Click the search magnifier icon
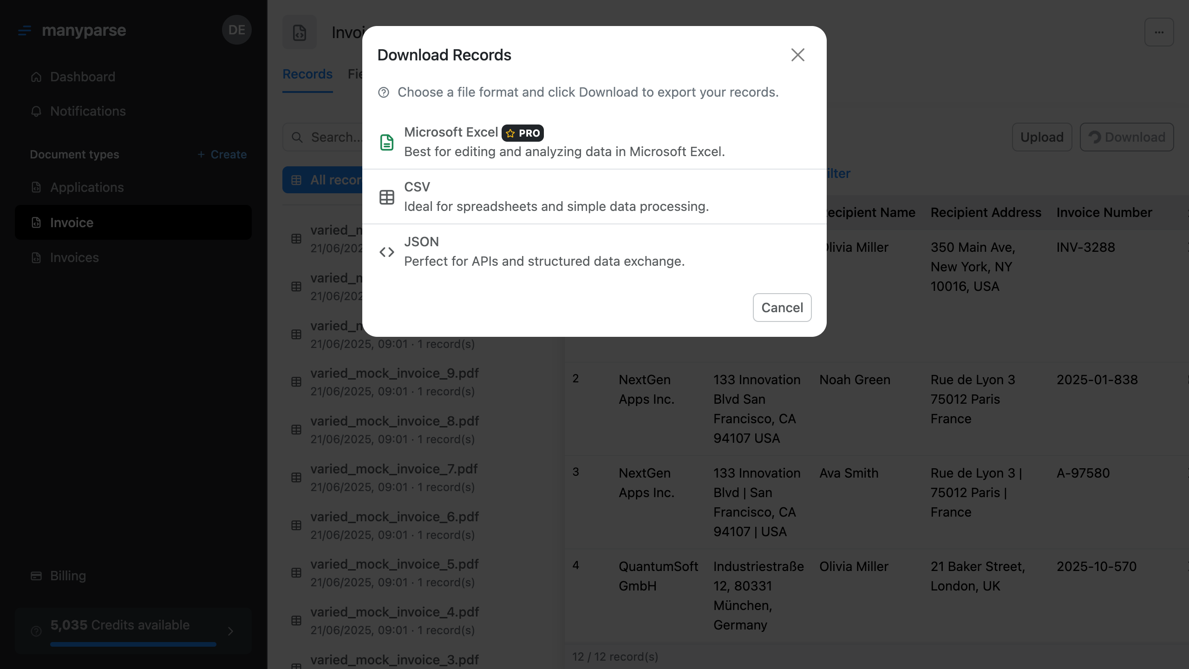This screenshot has height=669, width=1189. pos(297,137)
